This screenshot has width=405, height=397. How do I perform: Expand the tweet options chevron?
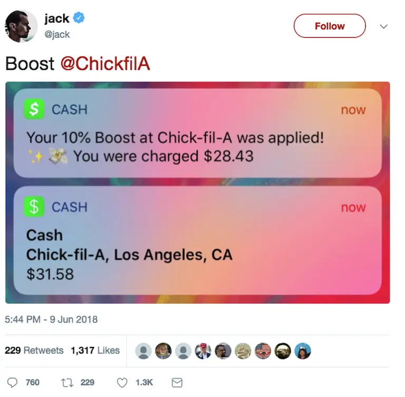[384, 26]
